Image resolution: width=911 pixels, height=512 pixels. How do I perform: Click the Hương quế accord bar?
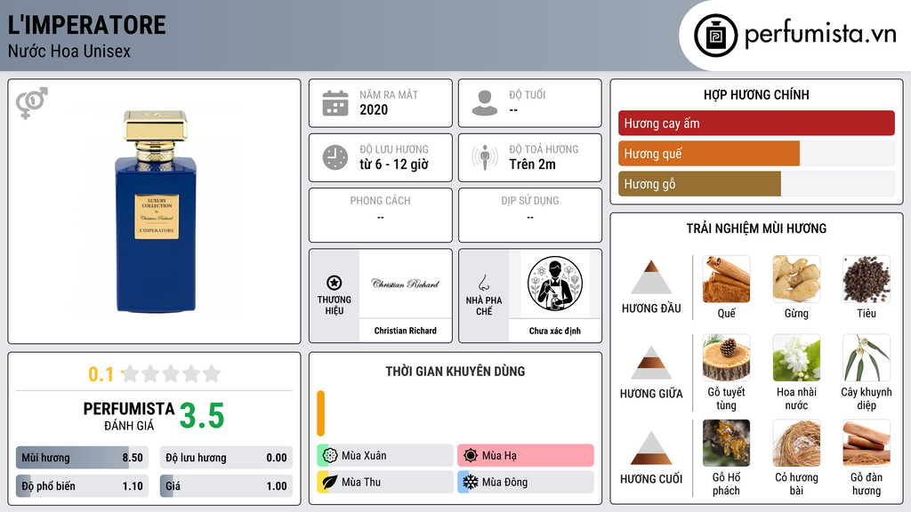(x=756, y=153)
